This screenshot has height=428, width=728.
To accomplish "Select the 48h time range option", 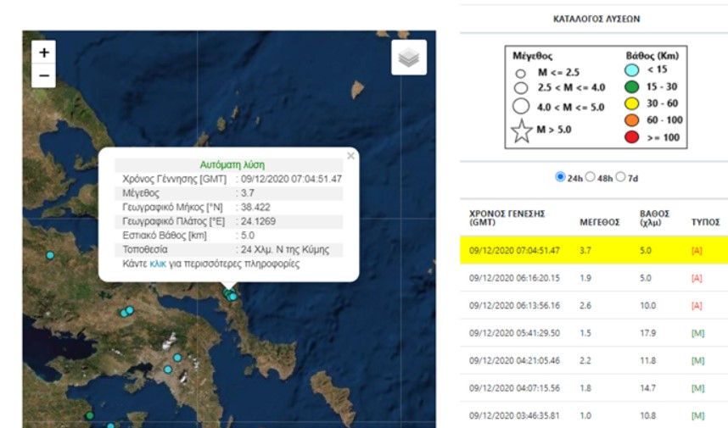I will (x=591, y=177).
